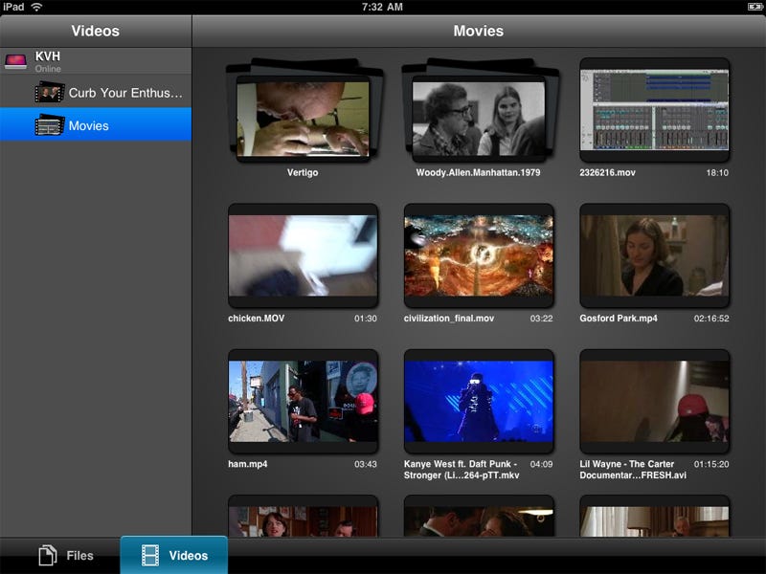Click the 7:32 AM clock
The width and height of the screenshot is (766, 574).
pyautogui.click(x=382, y=7)
